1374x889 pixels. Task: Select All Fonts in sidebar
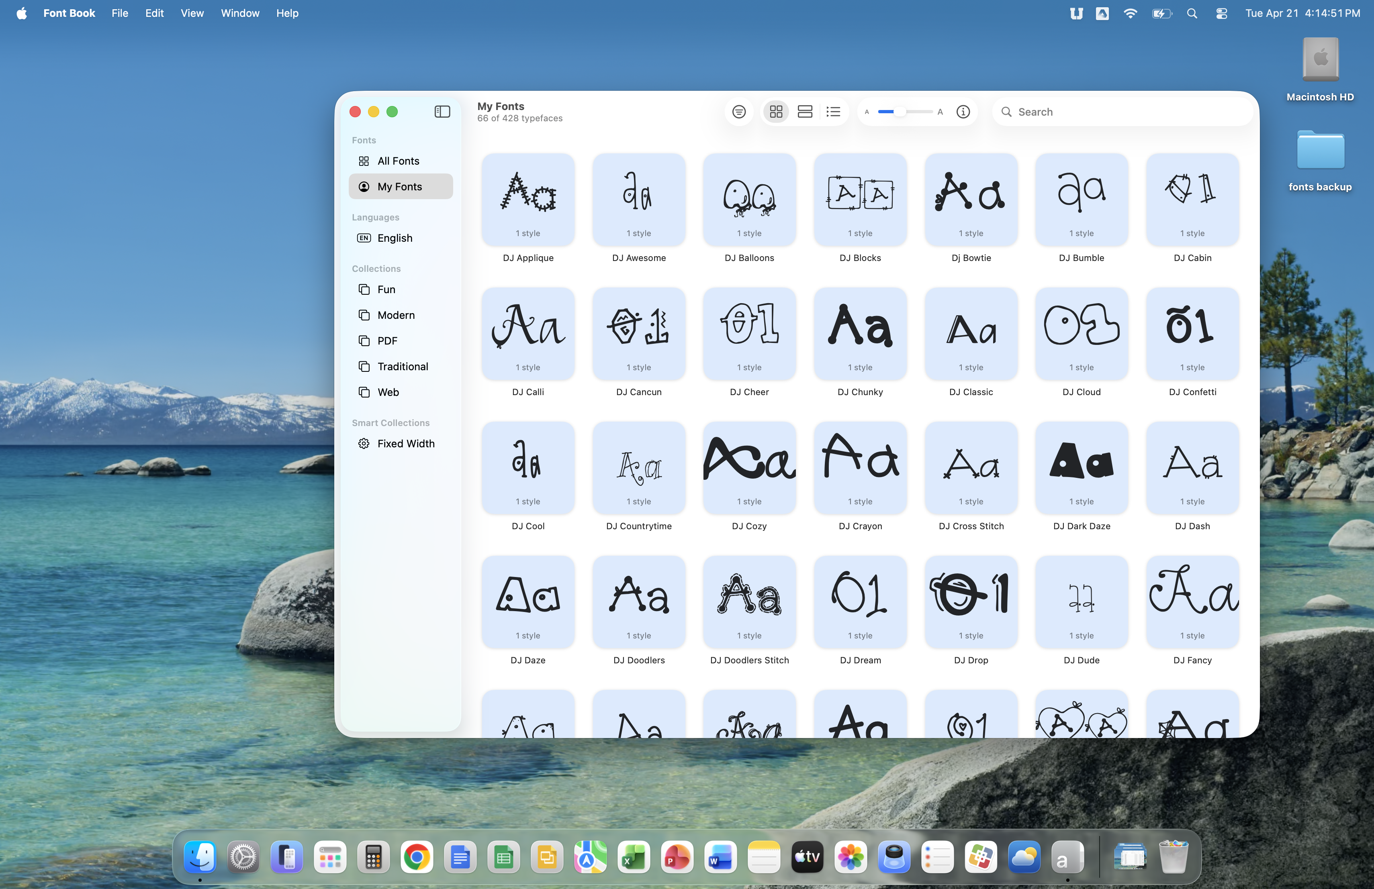(x=399, y=161)
